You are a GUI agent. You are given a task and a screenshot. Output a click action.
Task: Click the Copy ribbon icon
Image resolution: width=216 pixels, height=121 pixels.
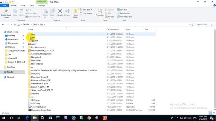15,11
